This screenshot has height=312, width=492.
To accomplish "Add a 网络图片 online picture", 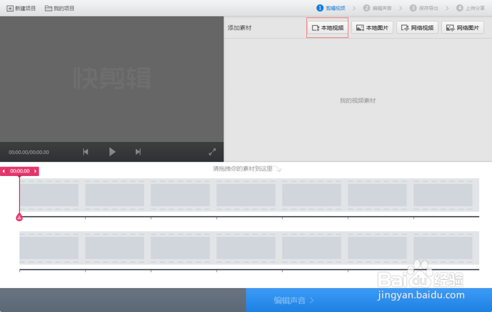I will coord(462,28).
